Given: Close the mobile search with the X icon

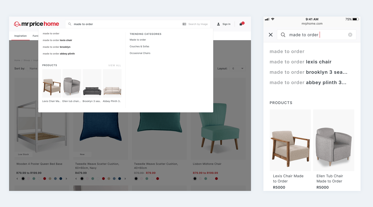Looking at the screenshot, I should click(270, 34).
